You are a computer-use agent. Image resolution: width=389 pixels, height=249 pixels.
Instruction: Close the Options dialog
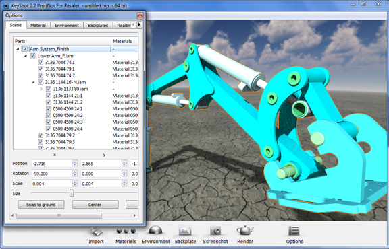tap(140, 16)
